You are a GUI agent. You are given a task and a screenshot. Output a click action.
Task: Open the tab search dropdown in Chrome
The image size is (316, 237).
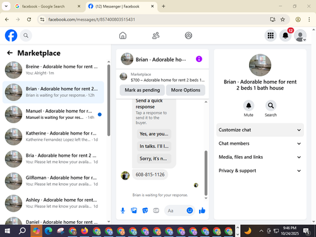coord(6,6)
